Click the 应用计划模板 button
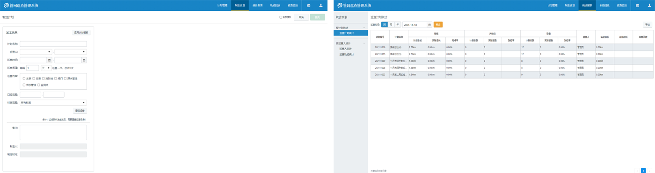 (x=81, y=33)
